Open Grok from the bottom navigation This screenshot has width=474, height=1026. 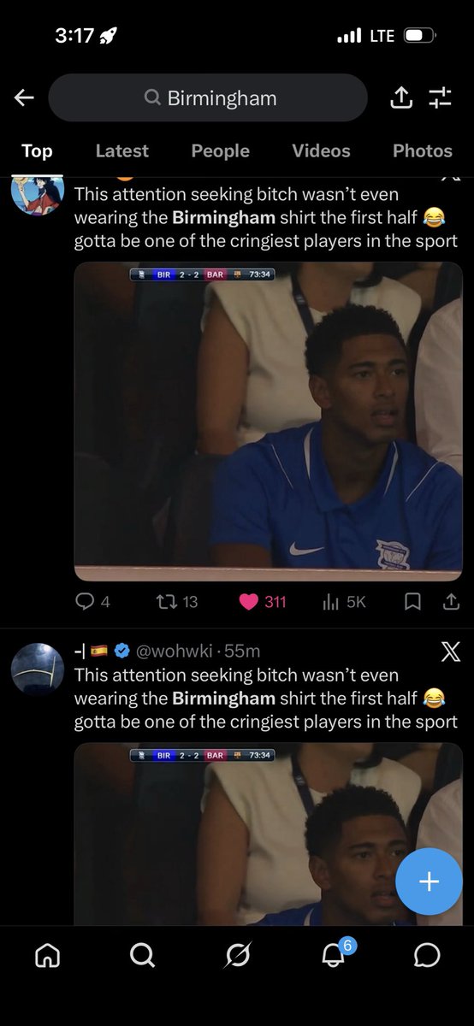[x=237, y=955]
